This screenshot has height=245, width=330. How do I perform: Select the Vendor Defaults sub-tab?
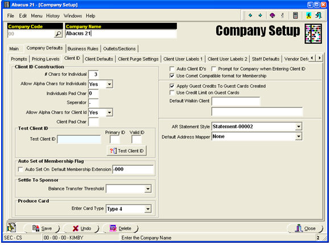point(296,59)
